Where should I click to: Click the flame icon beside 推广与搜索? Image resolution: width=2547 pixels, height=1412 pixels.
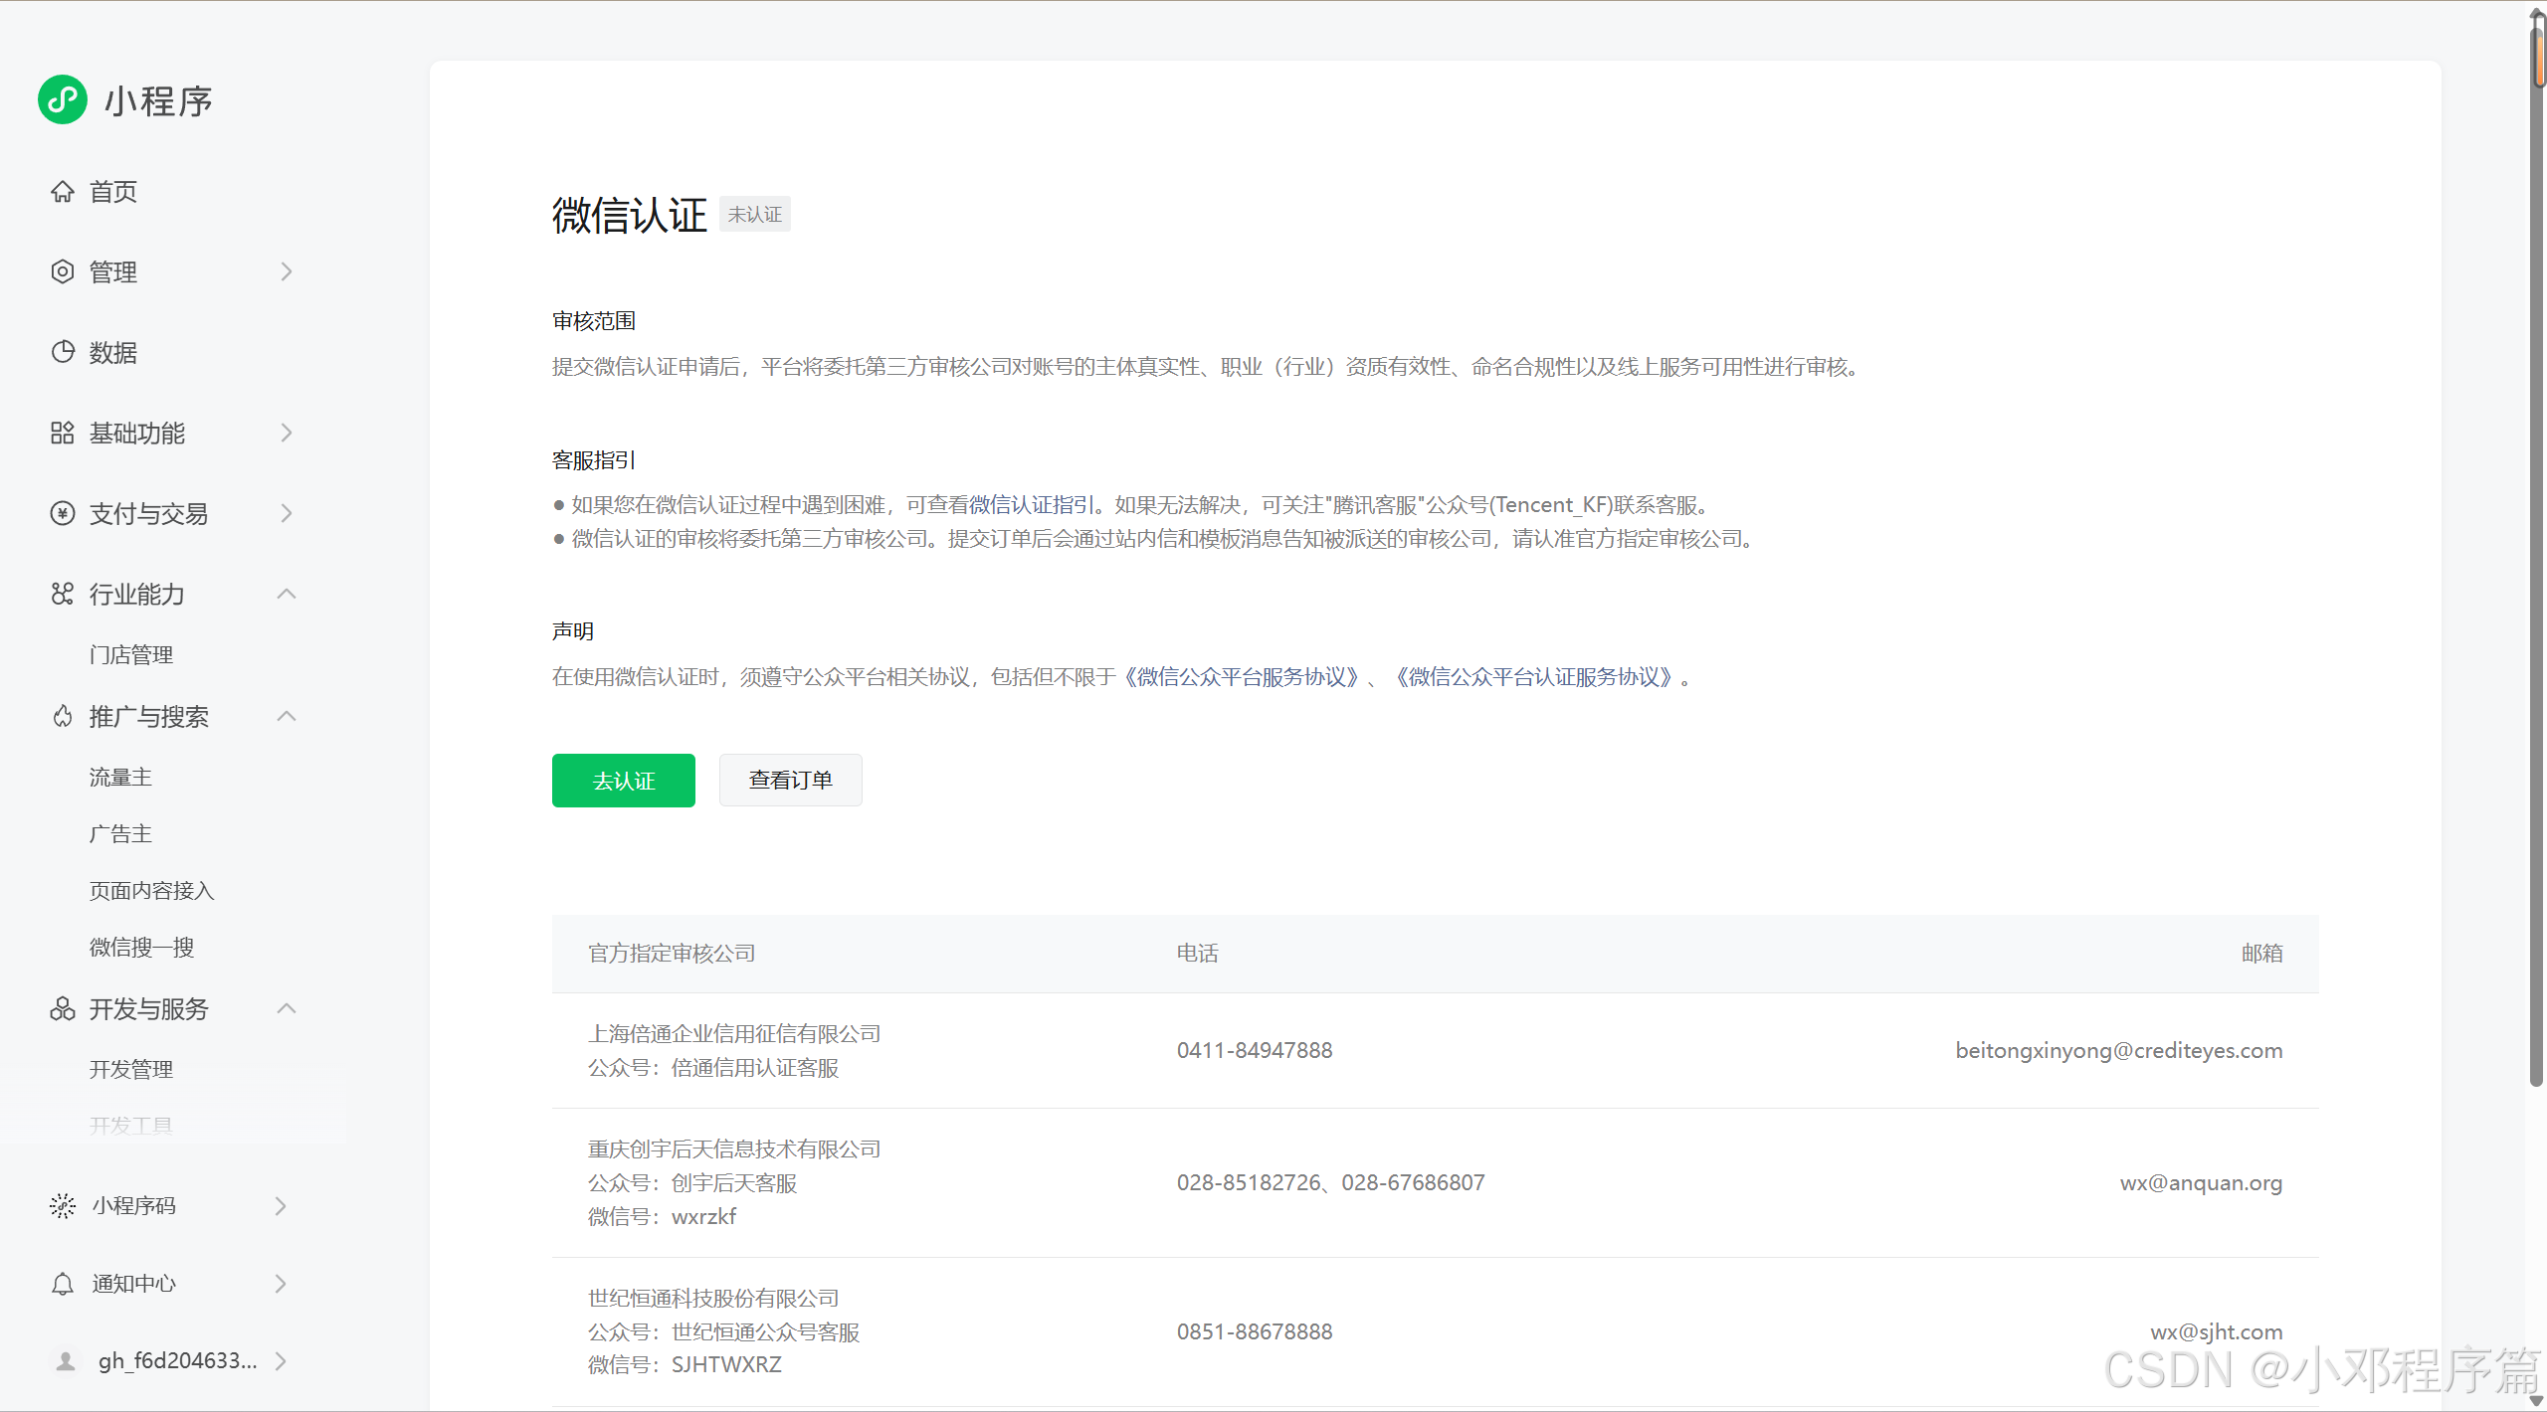point(63,716)
